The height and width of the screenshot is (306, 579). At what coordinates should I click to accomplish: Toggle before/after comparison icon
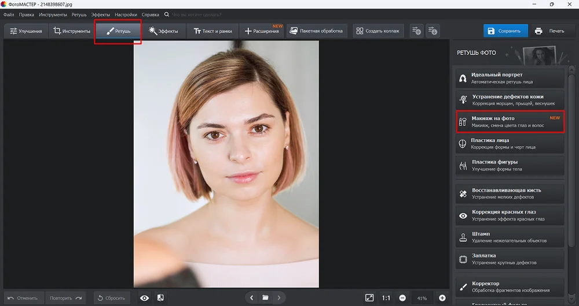point(160,298)
